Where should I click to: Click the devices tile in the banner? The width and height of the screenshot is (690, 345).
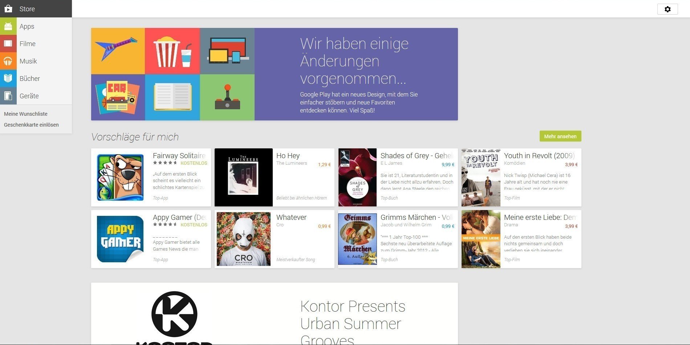point(227,51)
